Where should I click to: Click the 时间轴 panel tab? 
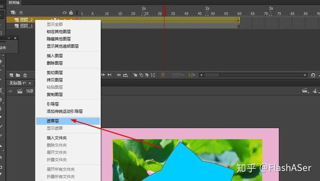point(14,3)
